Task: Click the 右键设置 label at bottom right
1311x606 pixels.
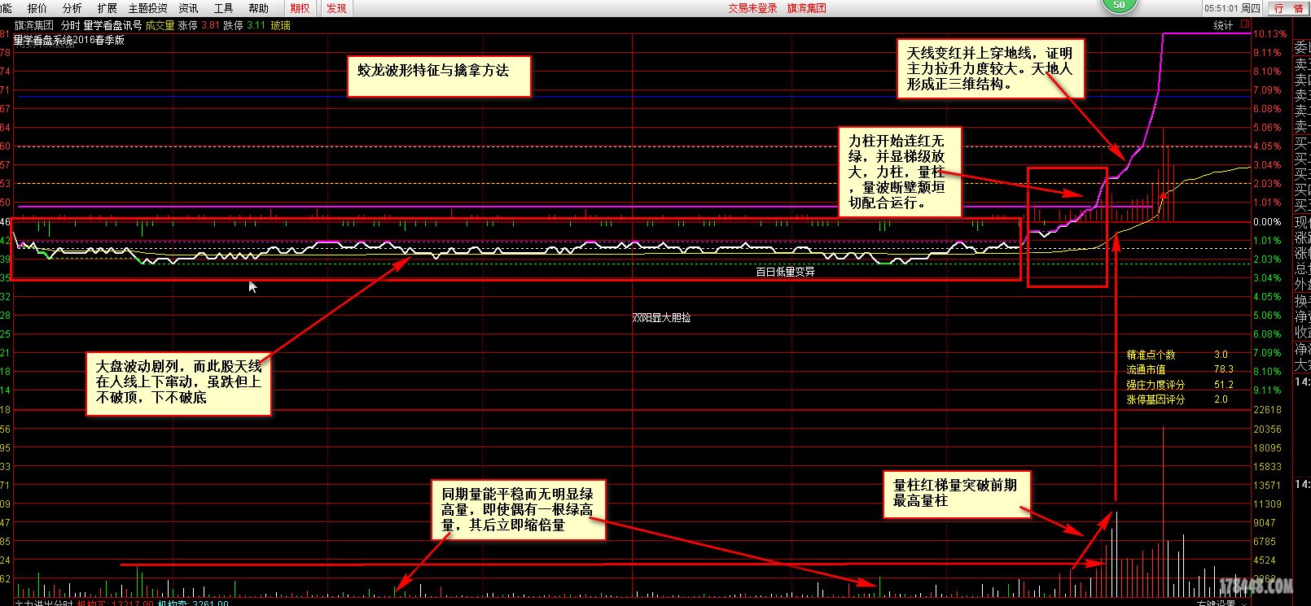Action: coord(1217,603)
